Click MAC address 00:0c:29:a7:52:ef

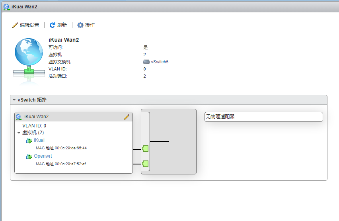coord(61,164)
